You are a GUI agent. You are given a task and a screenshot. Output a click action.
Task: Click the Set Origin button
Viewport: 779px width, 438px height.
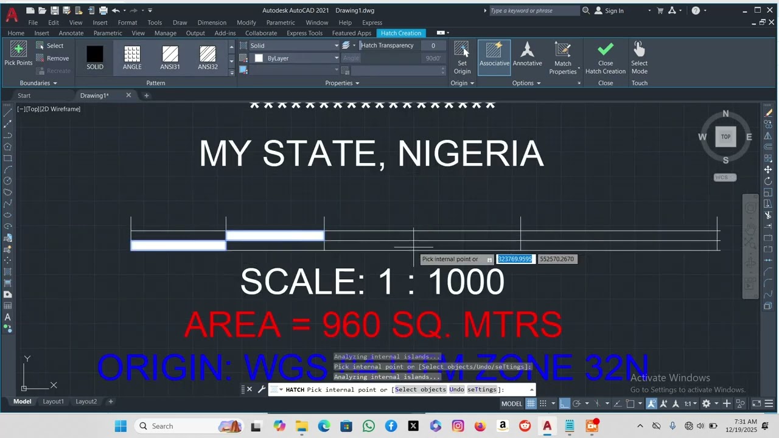[x=462, y=58]
